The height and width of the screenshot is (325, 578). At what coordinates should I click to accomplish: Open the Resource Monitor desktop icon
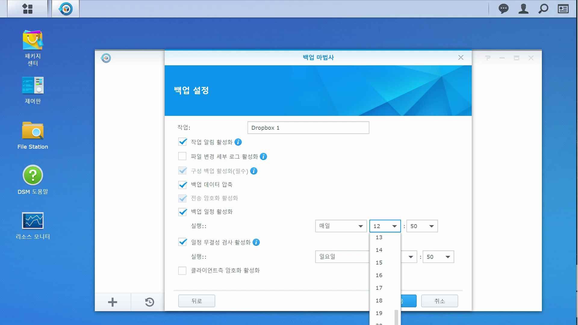pos(33,221)
